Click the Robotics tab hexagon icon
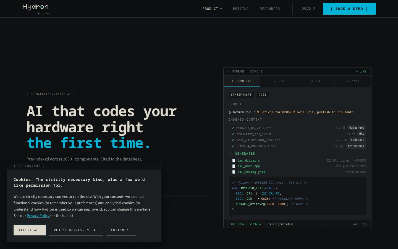Image resolution: width=398 pixels, height=249 pixels. tap(233, 81)
